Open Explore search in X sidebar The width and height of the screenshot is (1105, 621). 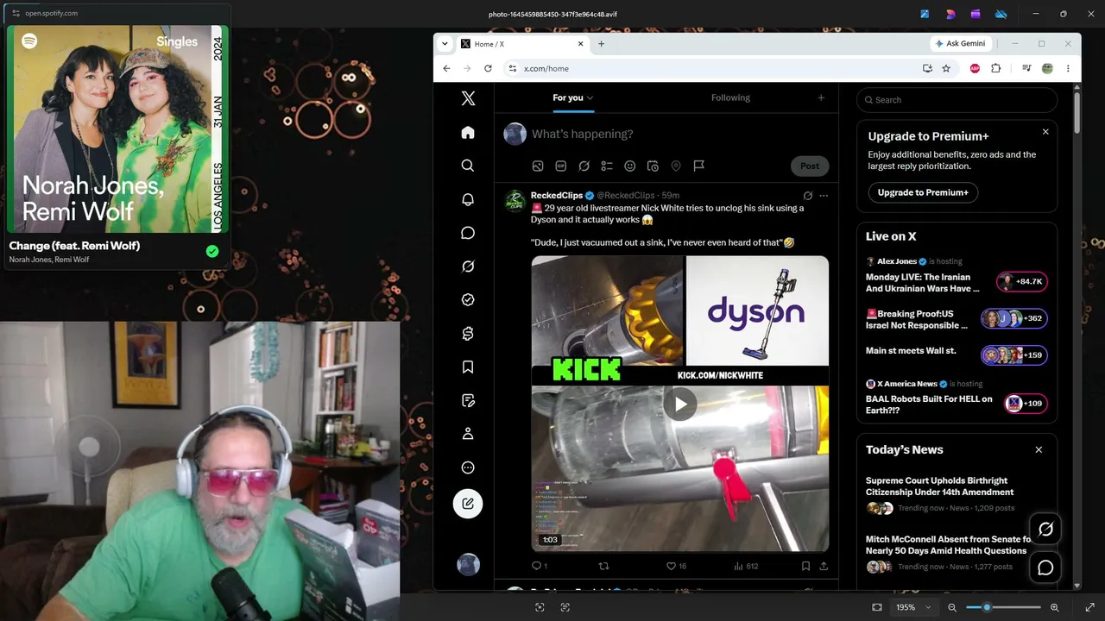[468, 166]
